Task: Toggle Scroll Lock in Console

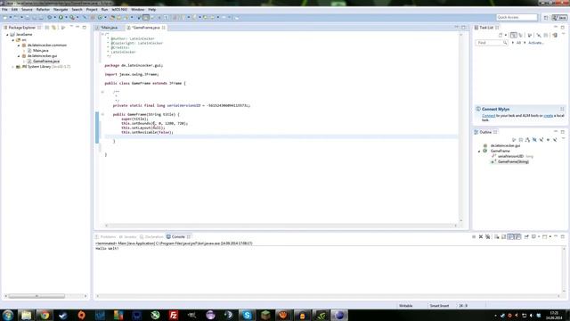Action: [503, 237]
